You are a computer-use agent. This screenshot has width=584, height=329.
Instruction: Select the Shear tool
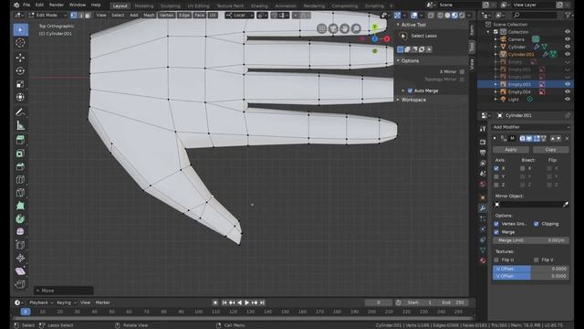20,271
